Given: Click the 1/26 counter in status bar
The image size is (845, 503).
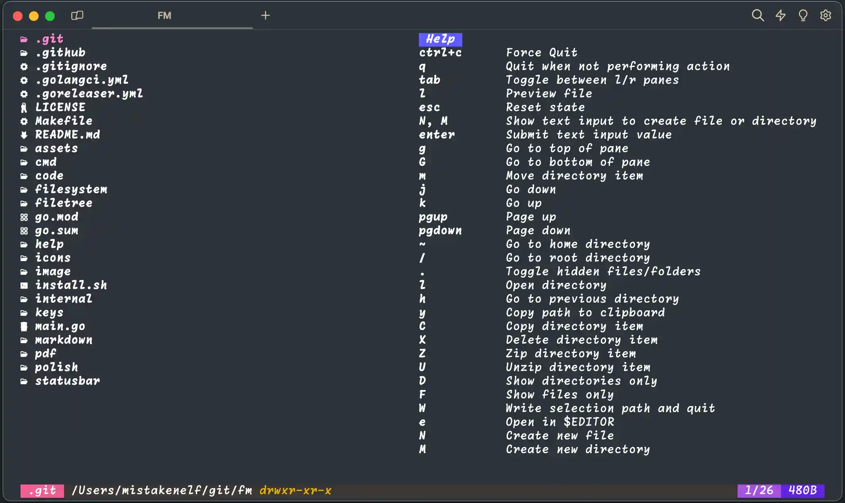Looking at the screenshot, I should click(x=758, y=491).
